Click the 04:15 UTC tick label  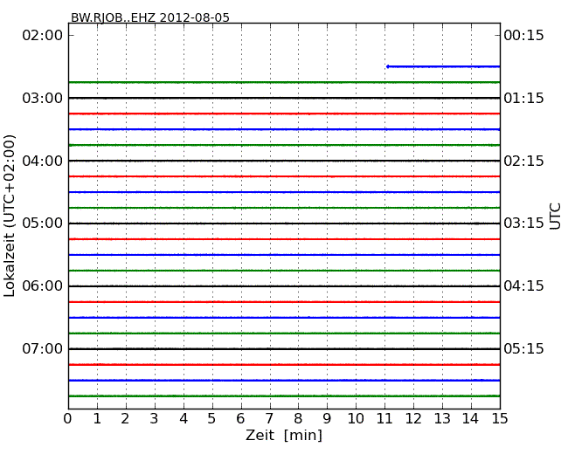523,286
